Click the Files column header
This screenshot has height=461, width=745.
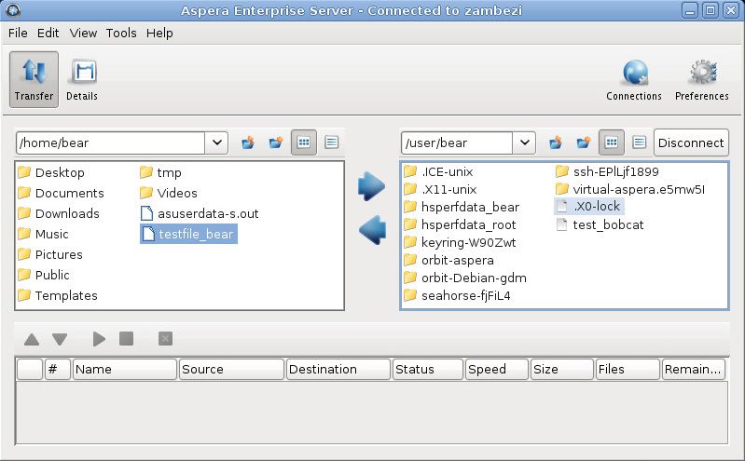click(x=628, y=369)
